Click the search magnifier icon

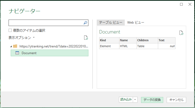[85, 23]
